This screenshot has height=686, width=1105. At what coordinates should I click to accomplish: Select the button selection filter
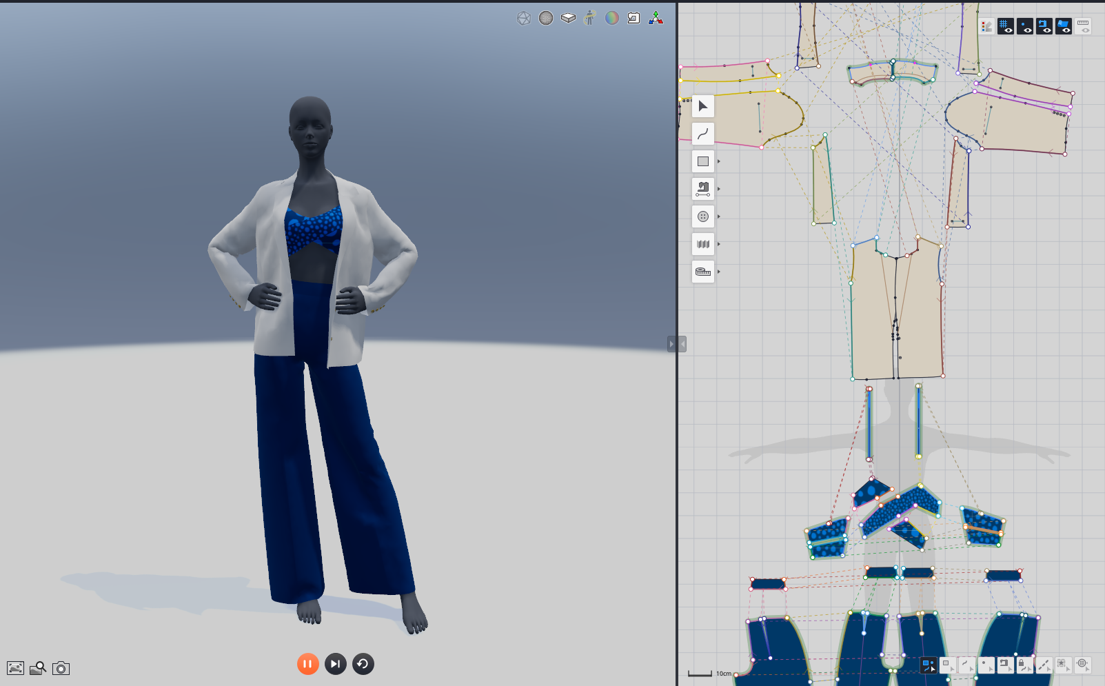[1083, 665]
